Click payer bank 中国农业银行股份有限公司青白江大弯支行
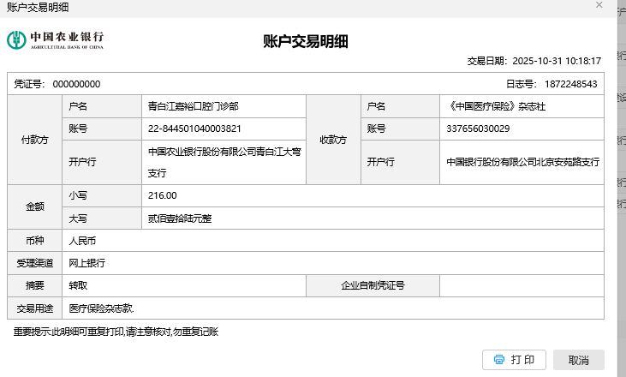626x377 pixels. (x=224, y=161)
